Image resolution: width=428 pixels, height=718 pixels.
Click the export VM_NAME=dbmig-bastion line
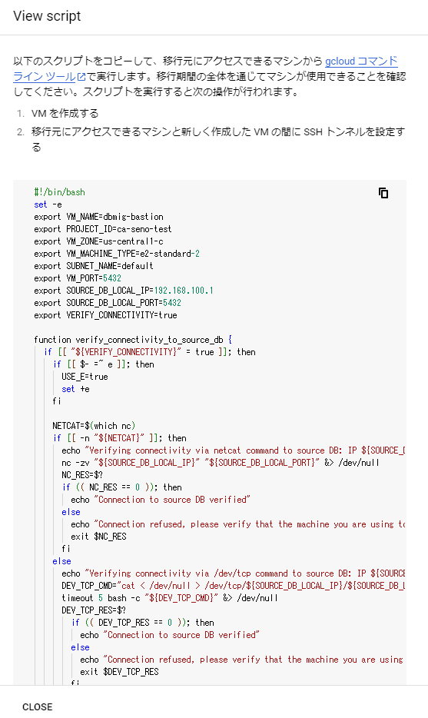pos(98,217)
